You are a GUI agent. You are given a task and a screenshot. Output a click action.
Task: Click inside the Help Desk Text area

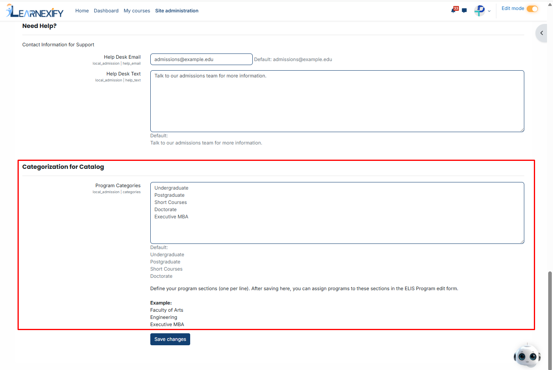pyautogui.click(x=337, y=101)
